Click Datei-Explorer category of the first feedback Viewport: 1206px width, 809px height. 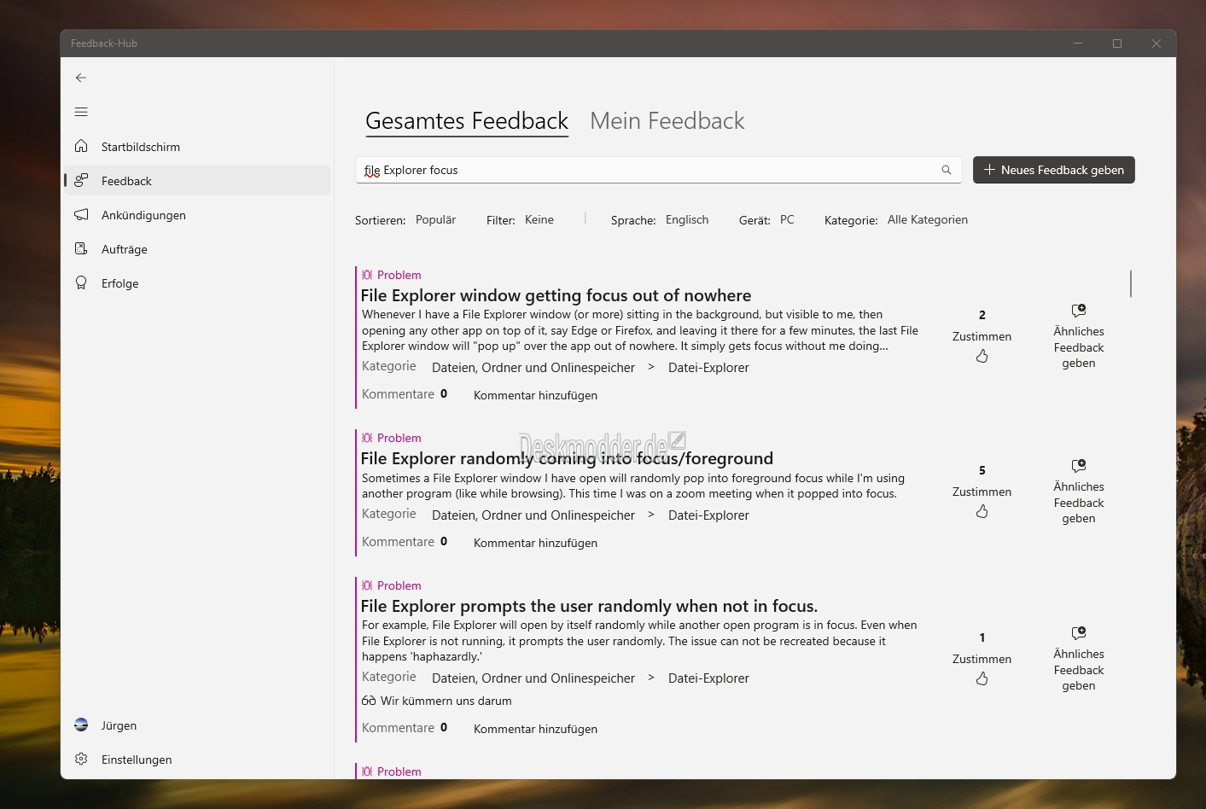click(x=708, y=368)
